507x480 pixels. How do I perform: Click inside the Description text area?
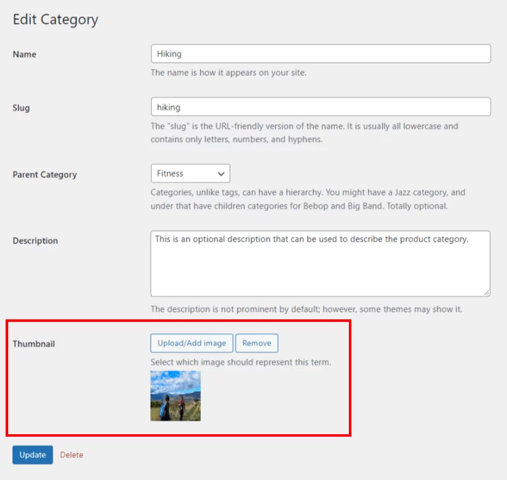pos(320,264)
